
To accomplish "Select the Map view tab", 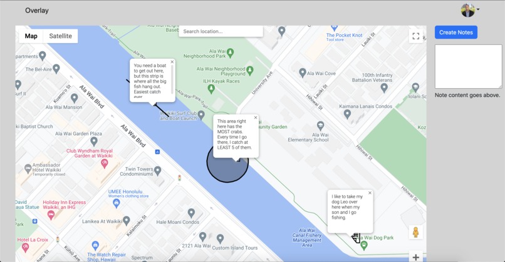I will click(31, 36).
